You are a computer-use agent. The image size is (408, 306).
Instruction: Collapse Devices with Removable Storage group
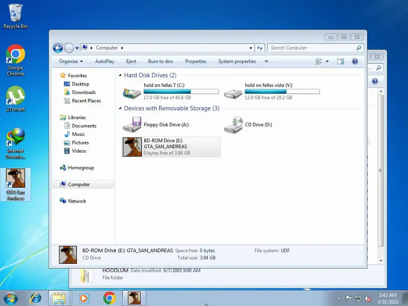(120, 108)
